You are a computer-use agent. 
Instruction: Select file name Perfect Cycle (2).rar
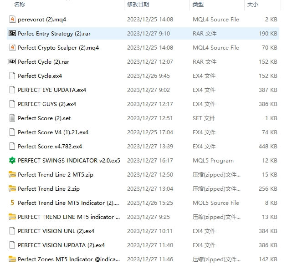(x=44, y=62)
